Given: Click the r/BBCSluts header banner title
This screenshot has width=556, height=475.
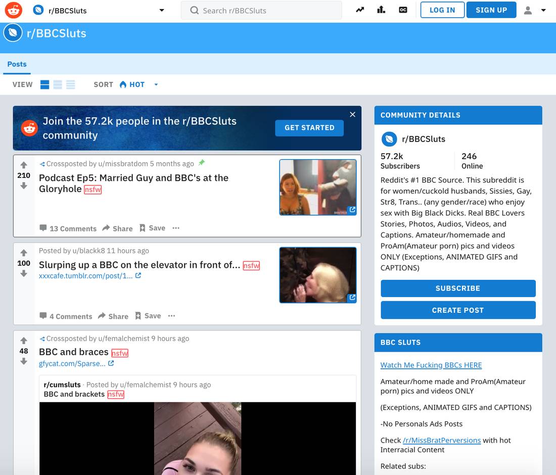Looking at the screenshot, I should (57, 33).
